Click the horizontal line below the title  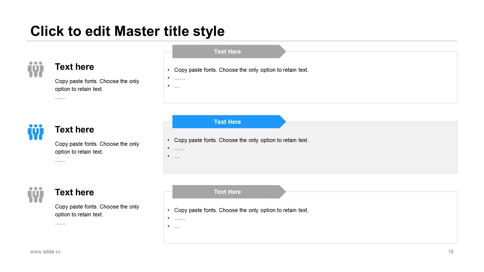coord(242,41)
